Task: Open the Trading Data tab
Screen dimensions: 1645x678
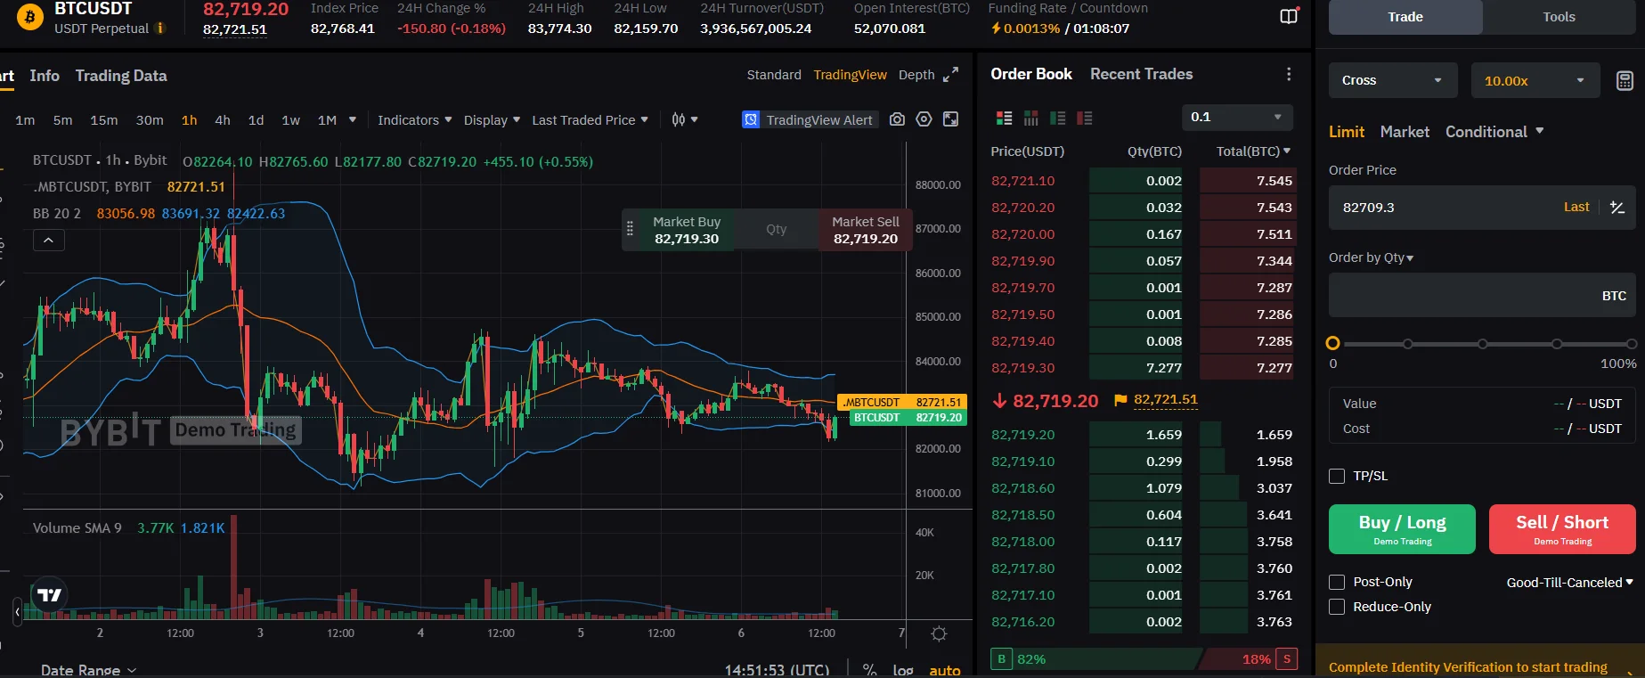Action: pos(121,76)
